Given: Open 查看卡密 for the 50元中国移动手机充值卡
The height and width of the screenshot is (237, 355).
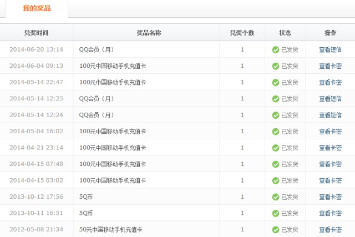Looking at the screenshot, I should click(330, 230).
